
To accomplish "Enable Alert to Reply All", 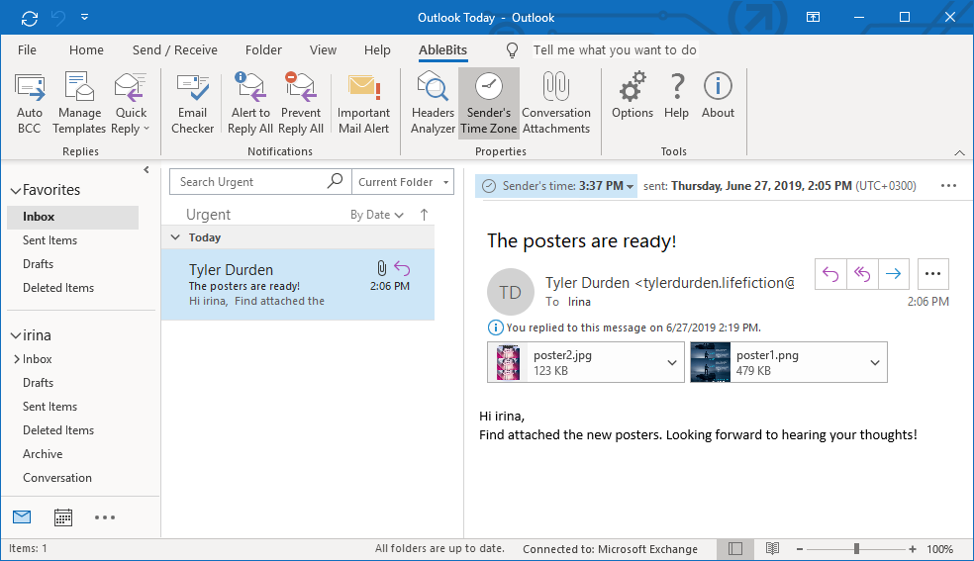I will pyautogui.click(x=250, y=103).
